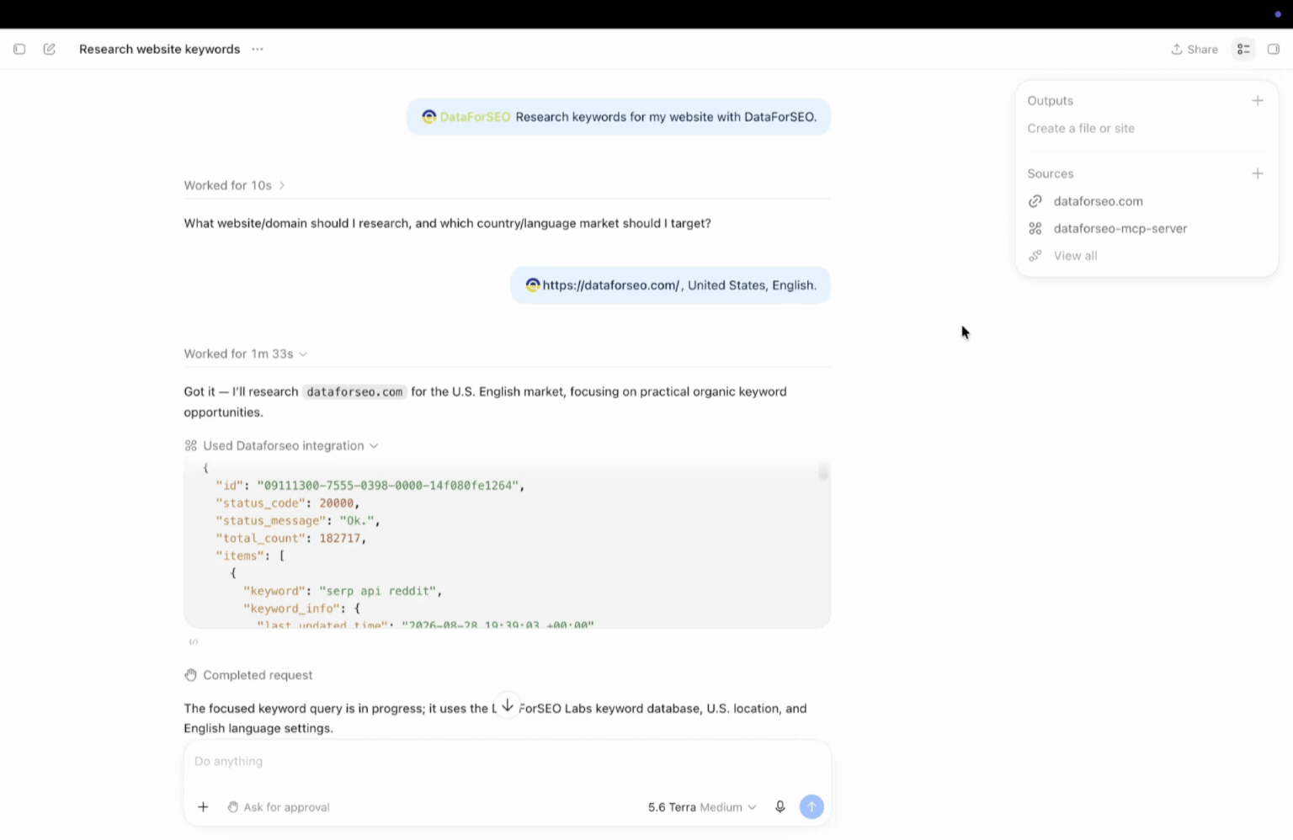Click the Outputs section heading
Viewport: 1293px width, 840px height.
[x=1050, y=100]
